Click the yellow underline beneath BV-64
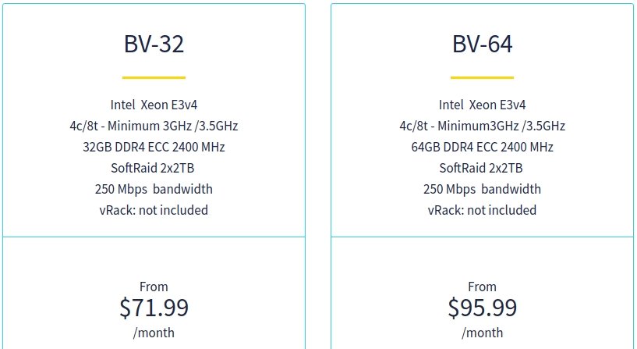This screenshot has height=349, width=637. pos(482,77)
